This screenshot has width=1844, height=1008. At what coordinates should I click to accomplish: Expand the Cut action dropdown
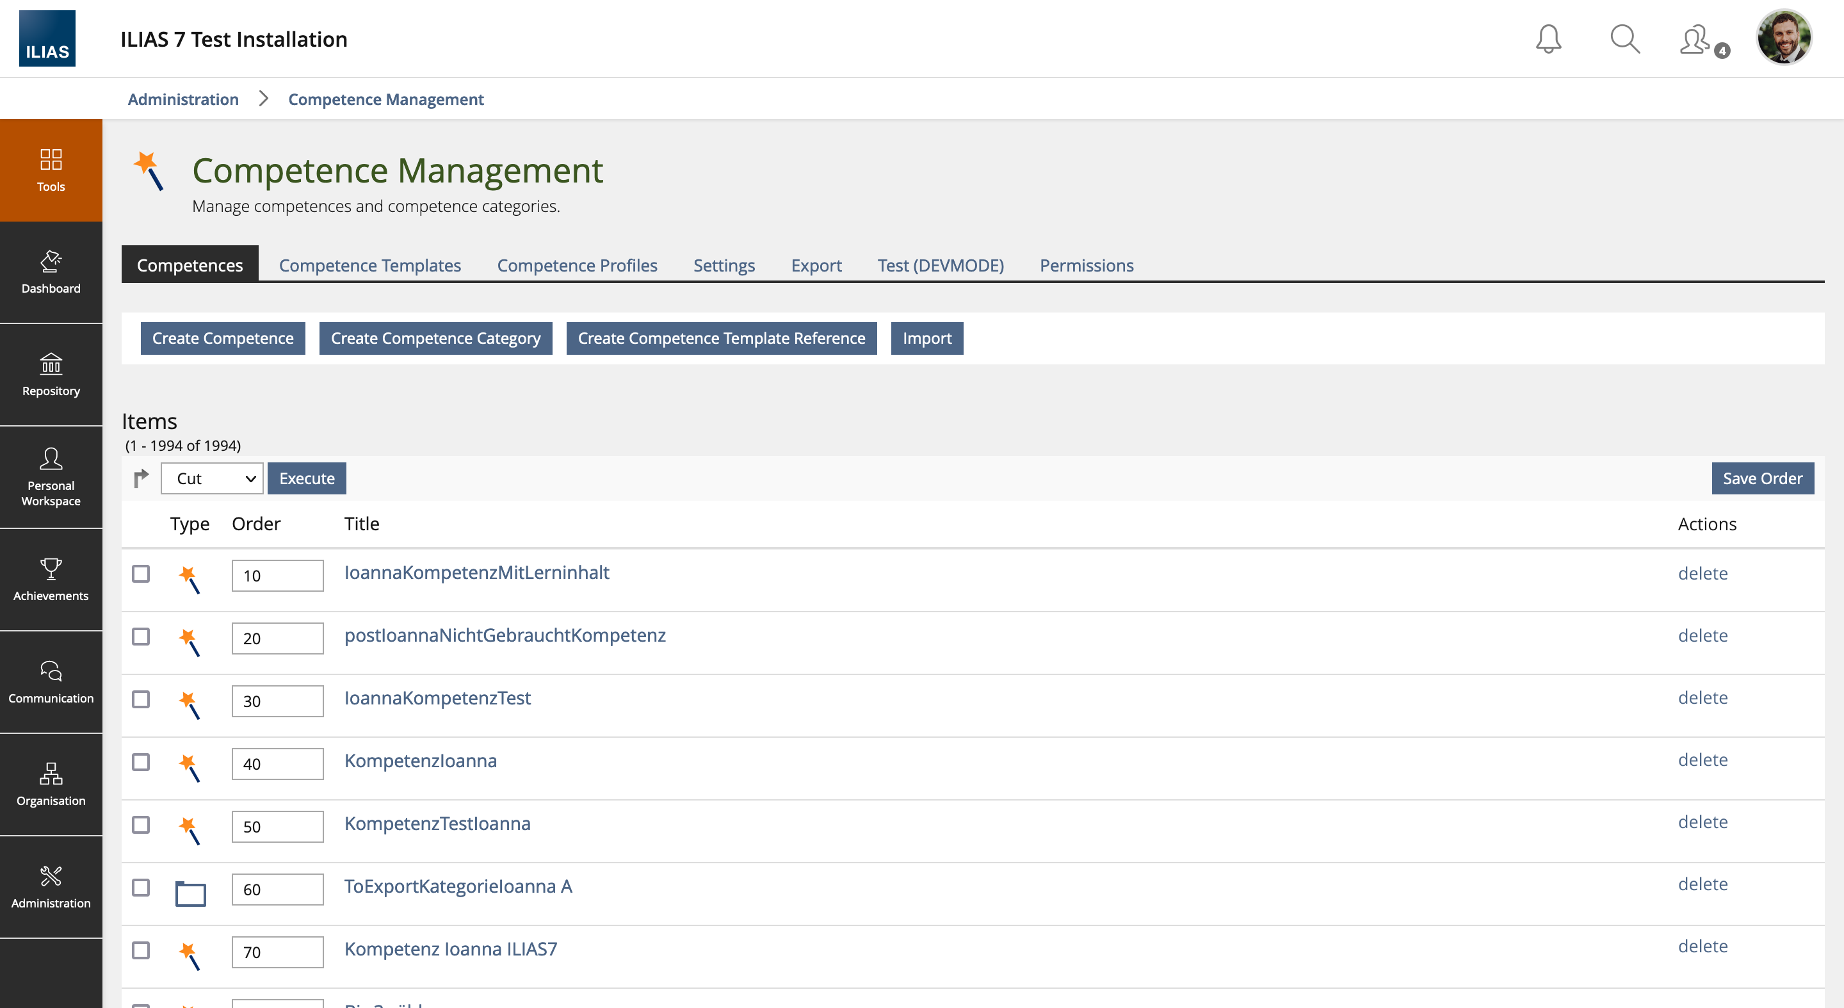coord(212,478)
